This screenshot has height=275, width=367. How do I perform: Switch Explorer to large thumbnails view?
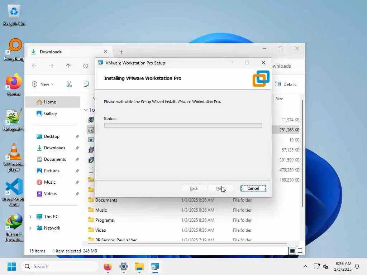pos(300,251)
